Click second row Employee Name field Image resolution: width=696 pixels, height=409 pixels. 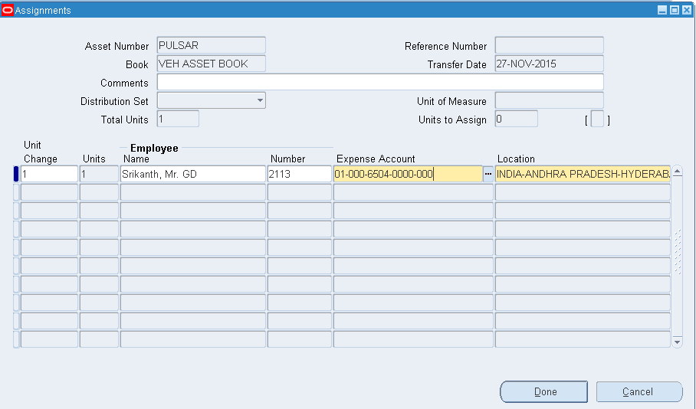[192, 192]
